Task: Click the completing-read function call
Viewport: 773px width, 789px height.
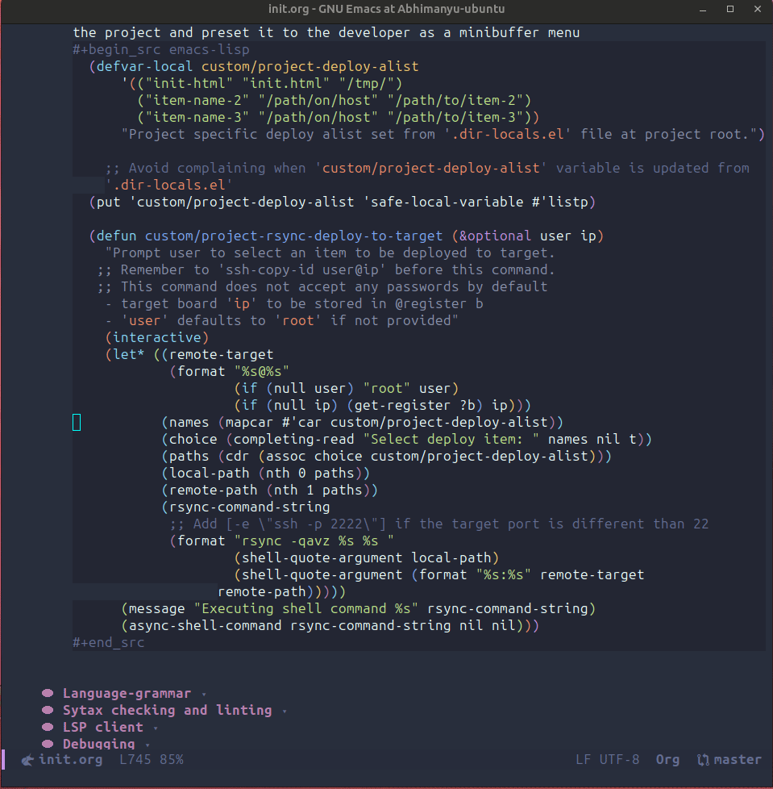Action: [x=294, y=440]
